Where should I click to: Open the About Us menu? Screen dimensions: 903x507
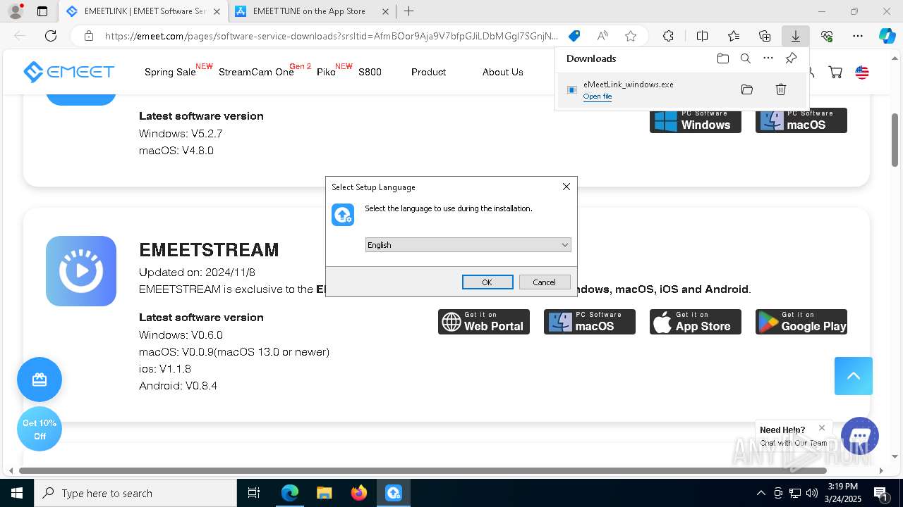pyautogui.click(x=502, y=72)
